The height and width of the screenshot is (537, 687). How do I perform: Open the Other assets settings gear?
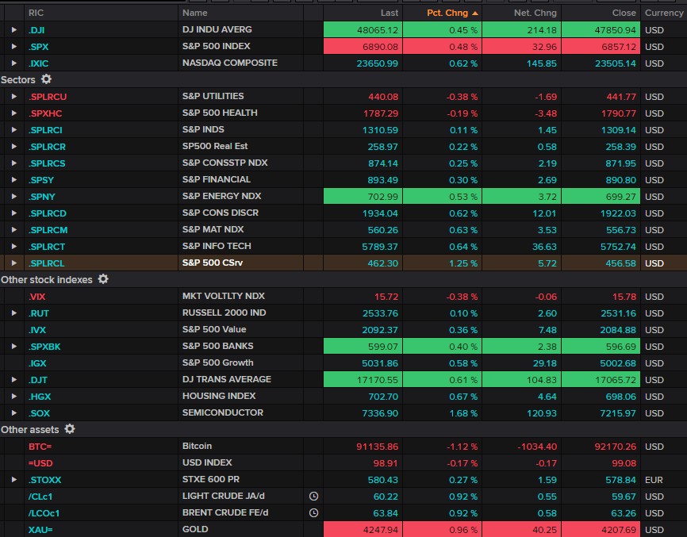(70, 429)
